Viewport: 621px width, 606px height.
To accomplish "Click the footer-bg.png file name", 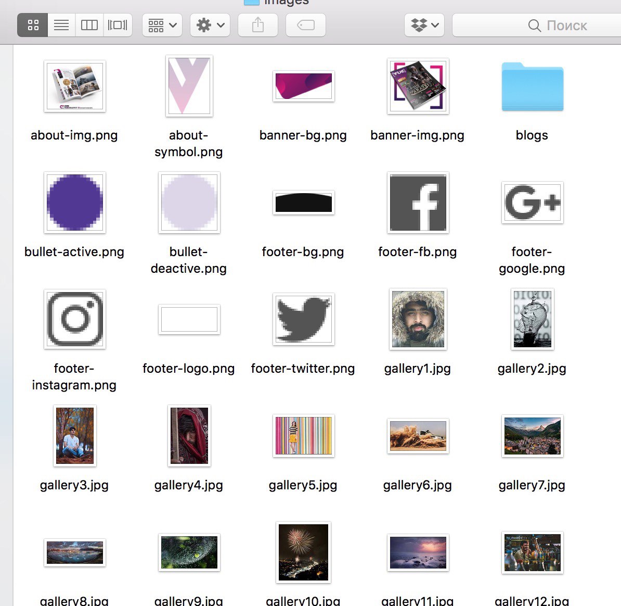I will point(303,252).
